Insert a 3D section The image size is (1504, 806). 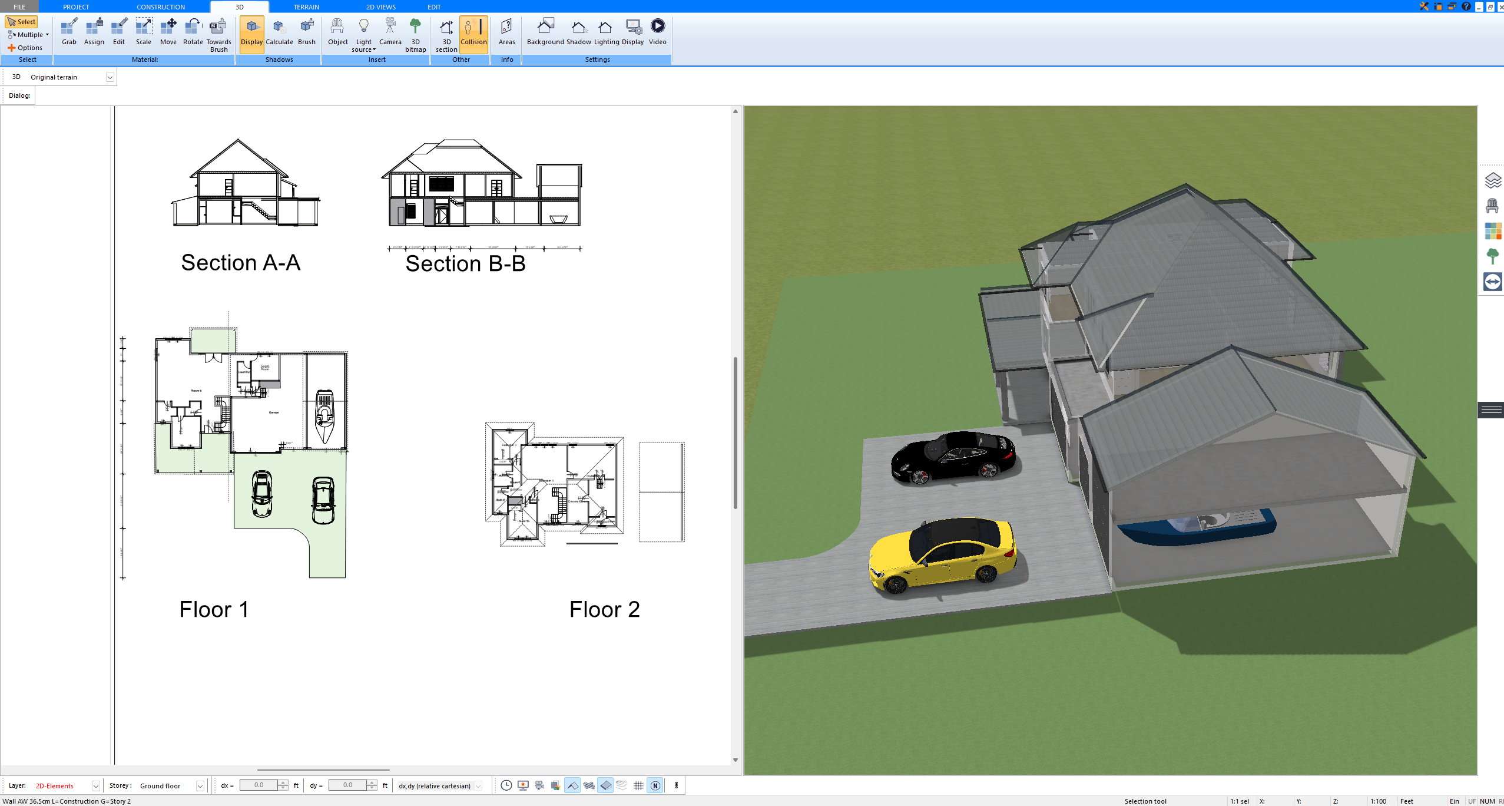coord(445,34)
